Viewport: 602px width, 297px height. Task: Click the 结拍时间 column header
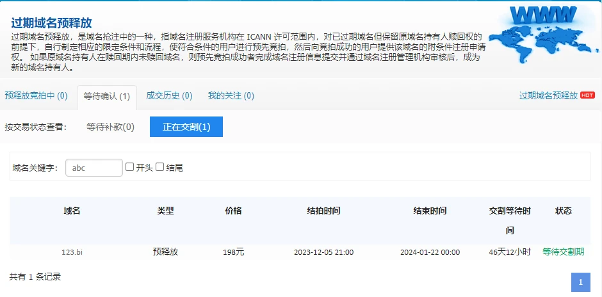pos(323,211)
